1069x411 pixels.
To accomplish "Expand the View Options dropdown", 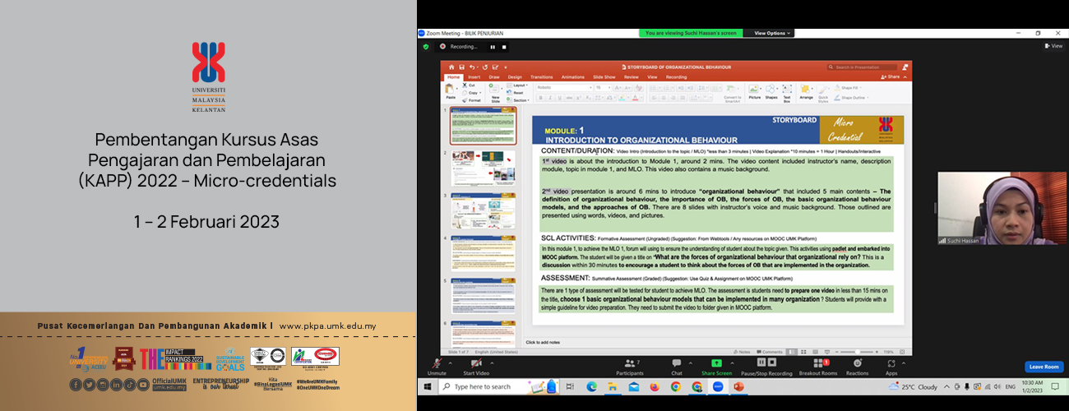I will (772, 33).
